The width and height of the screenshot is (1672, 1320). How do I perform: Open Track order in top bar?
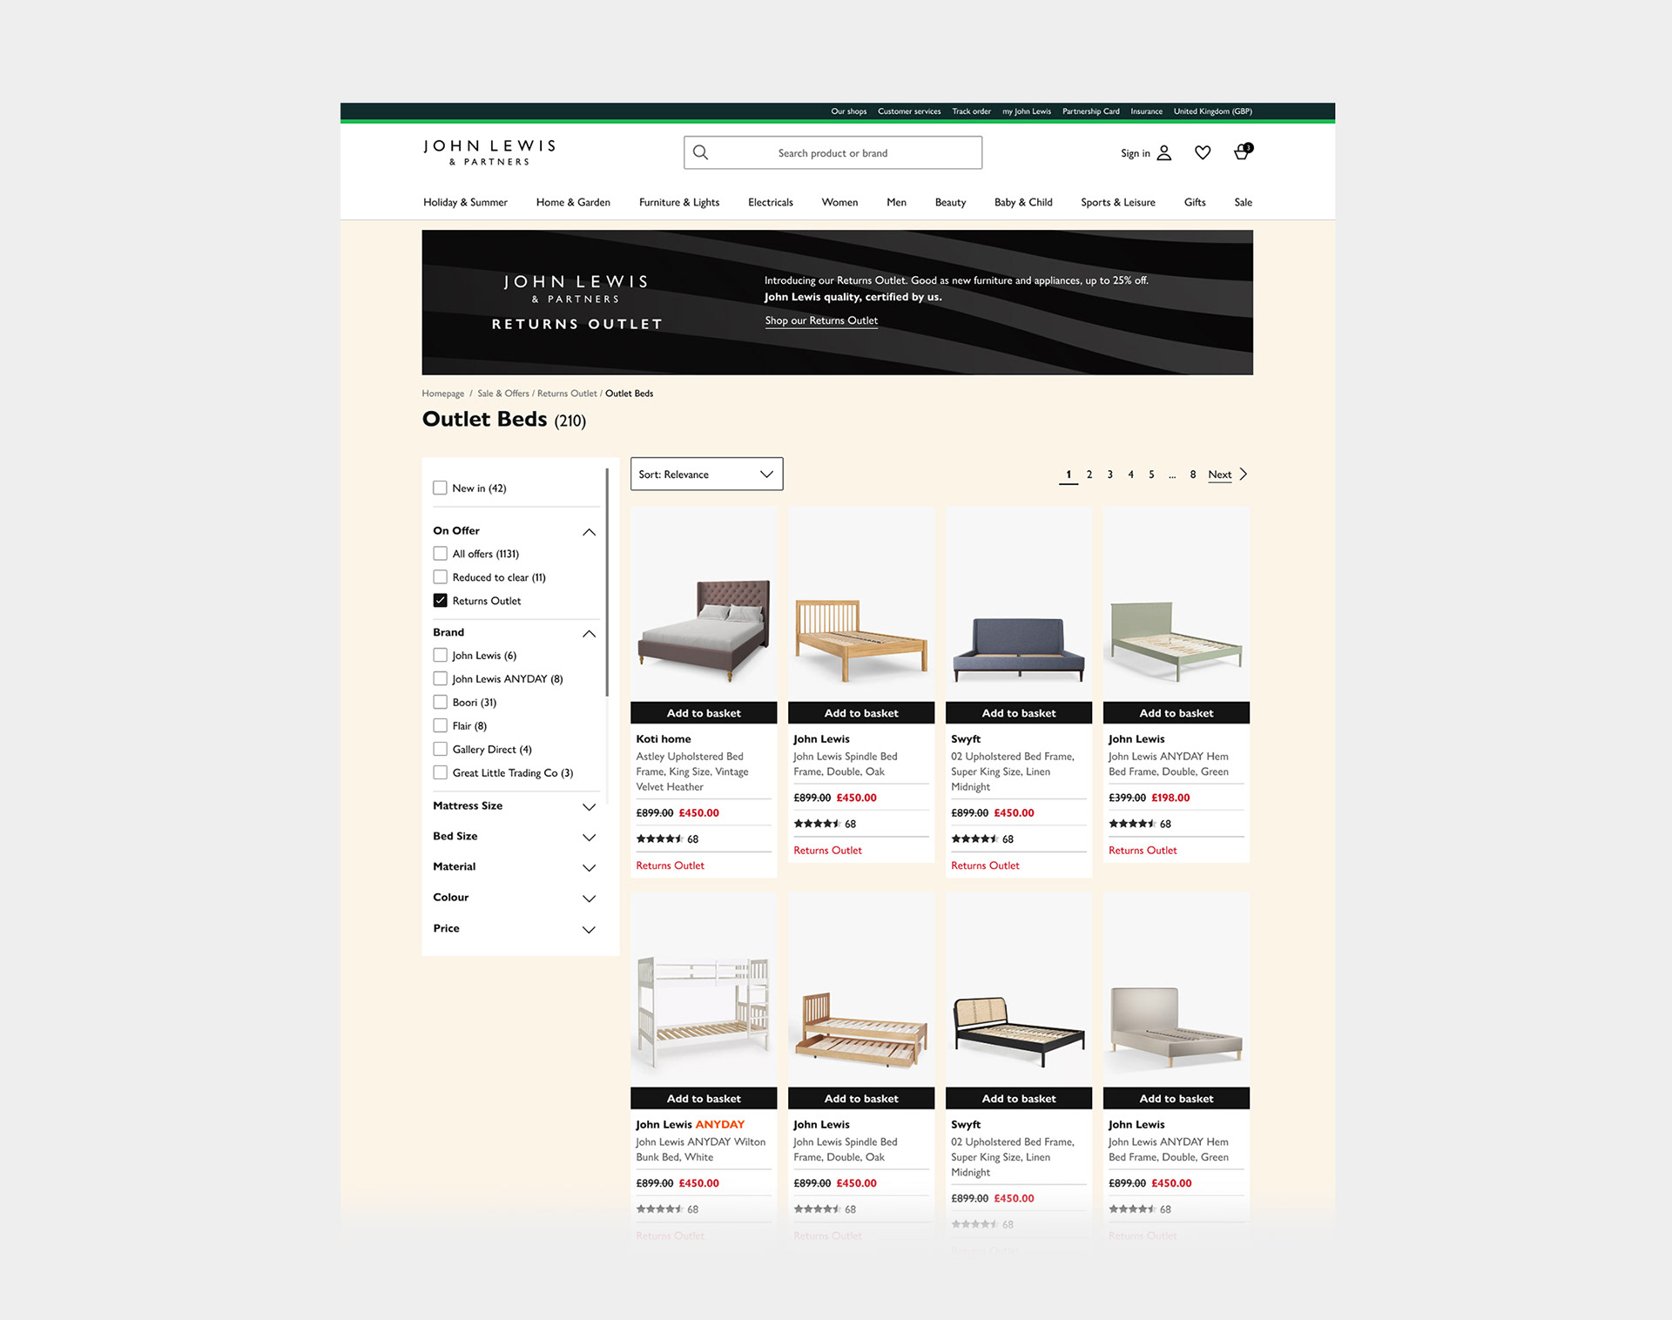(x=971, y=111)
